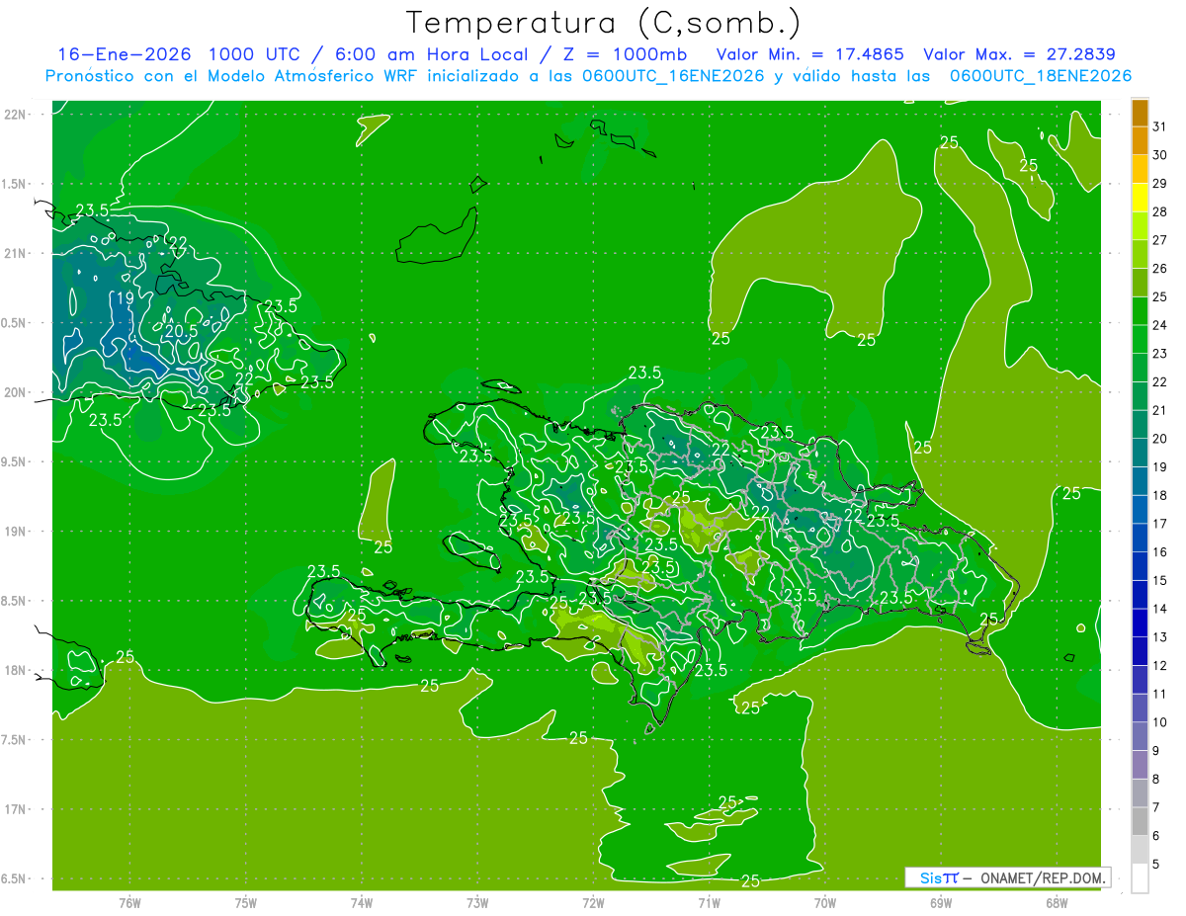Click the 22N latitude axis label
This screenshot has height=916, width=1186.
(17, 115)
